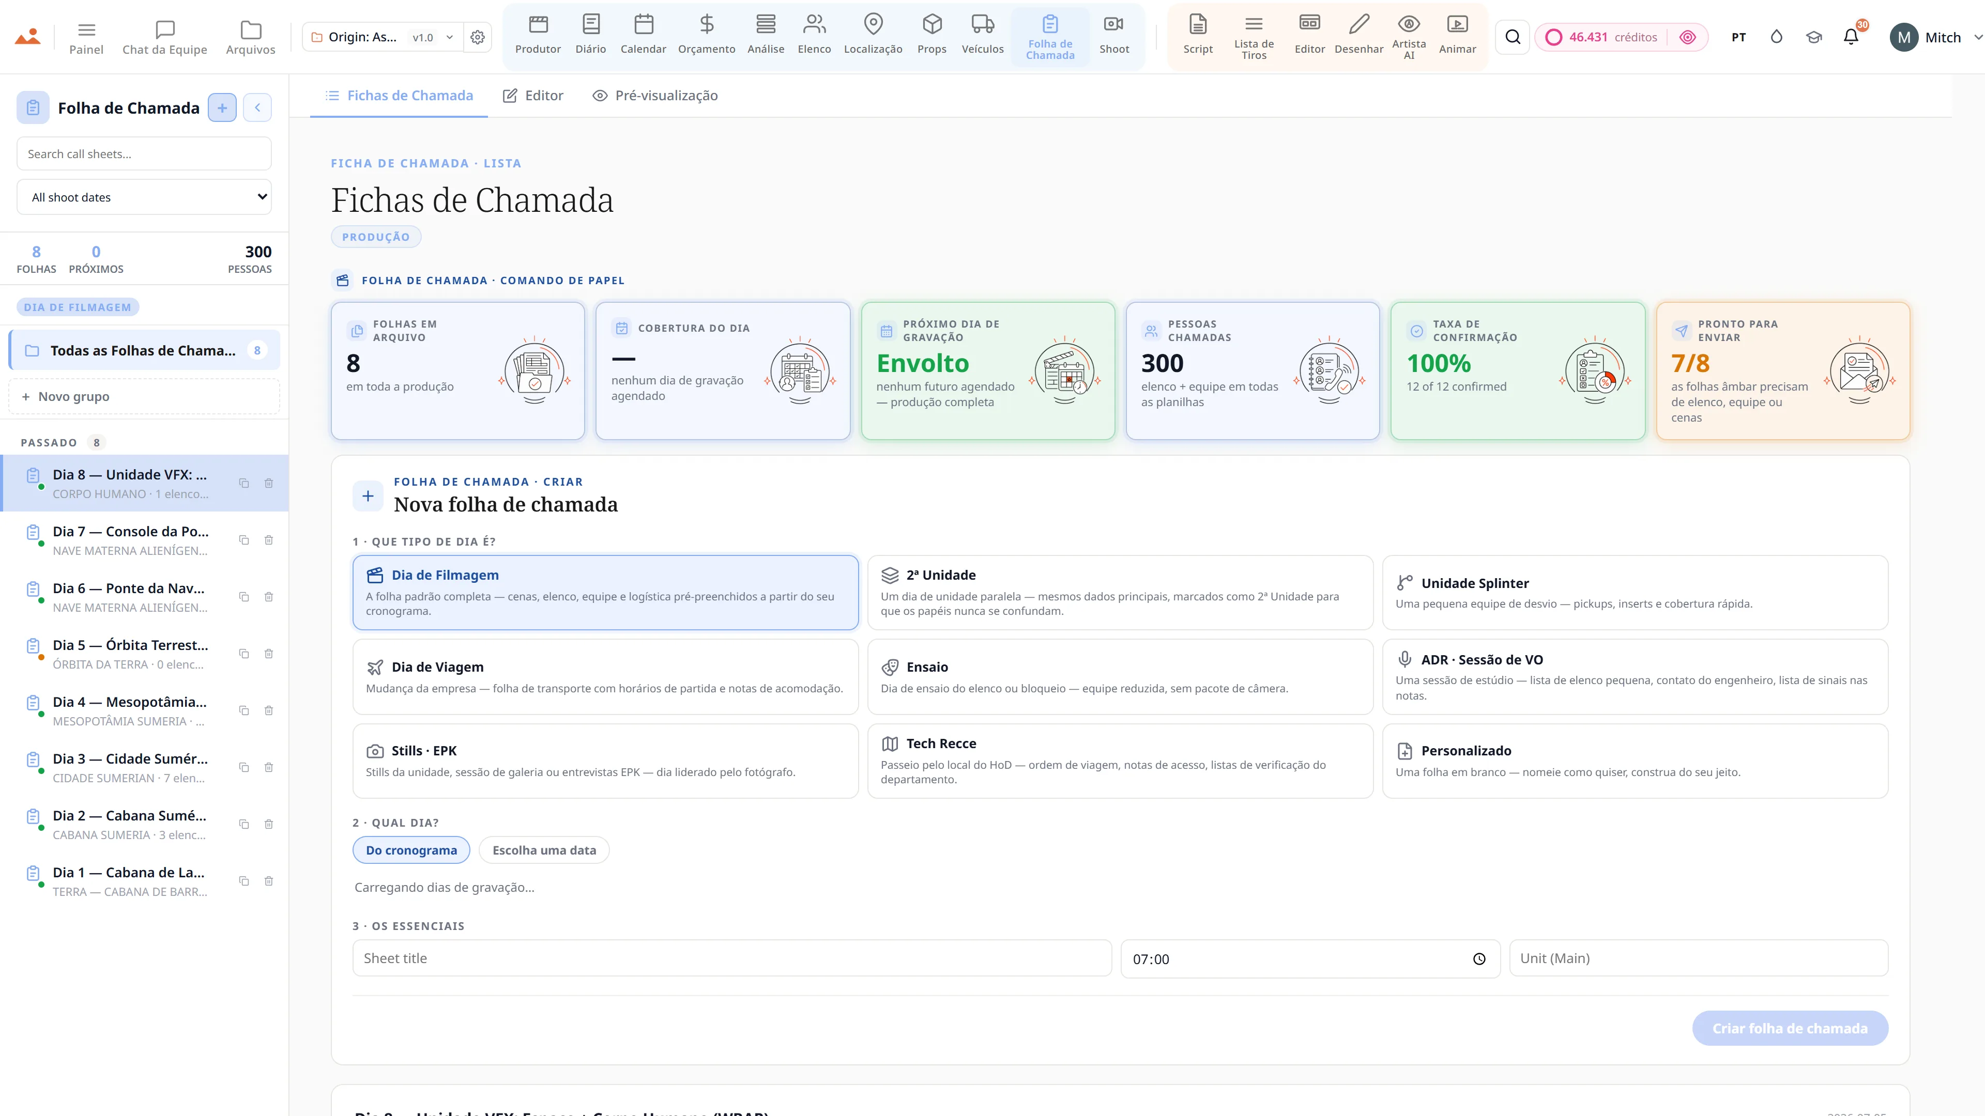1985x1116 pixels.
Task: Switch to the Editor tab
Action: [x=533, y=96]
